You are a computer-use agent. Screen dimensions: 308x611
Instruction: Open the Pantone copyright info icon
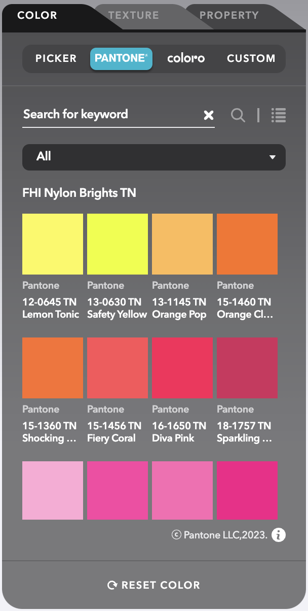click(279, 534)
